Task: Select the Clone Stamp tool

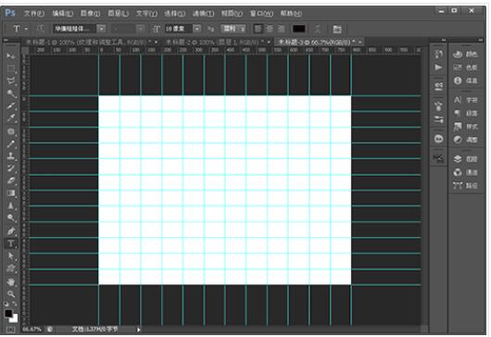Action: [10, 156]
